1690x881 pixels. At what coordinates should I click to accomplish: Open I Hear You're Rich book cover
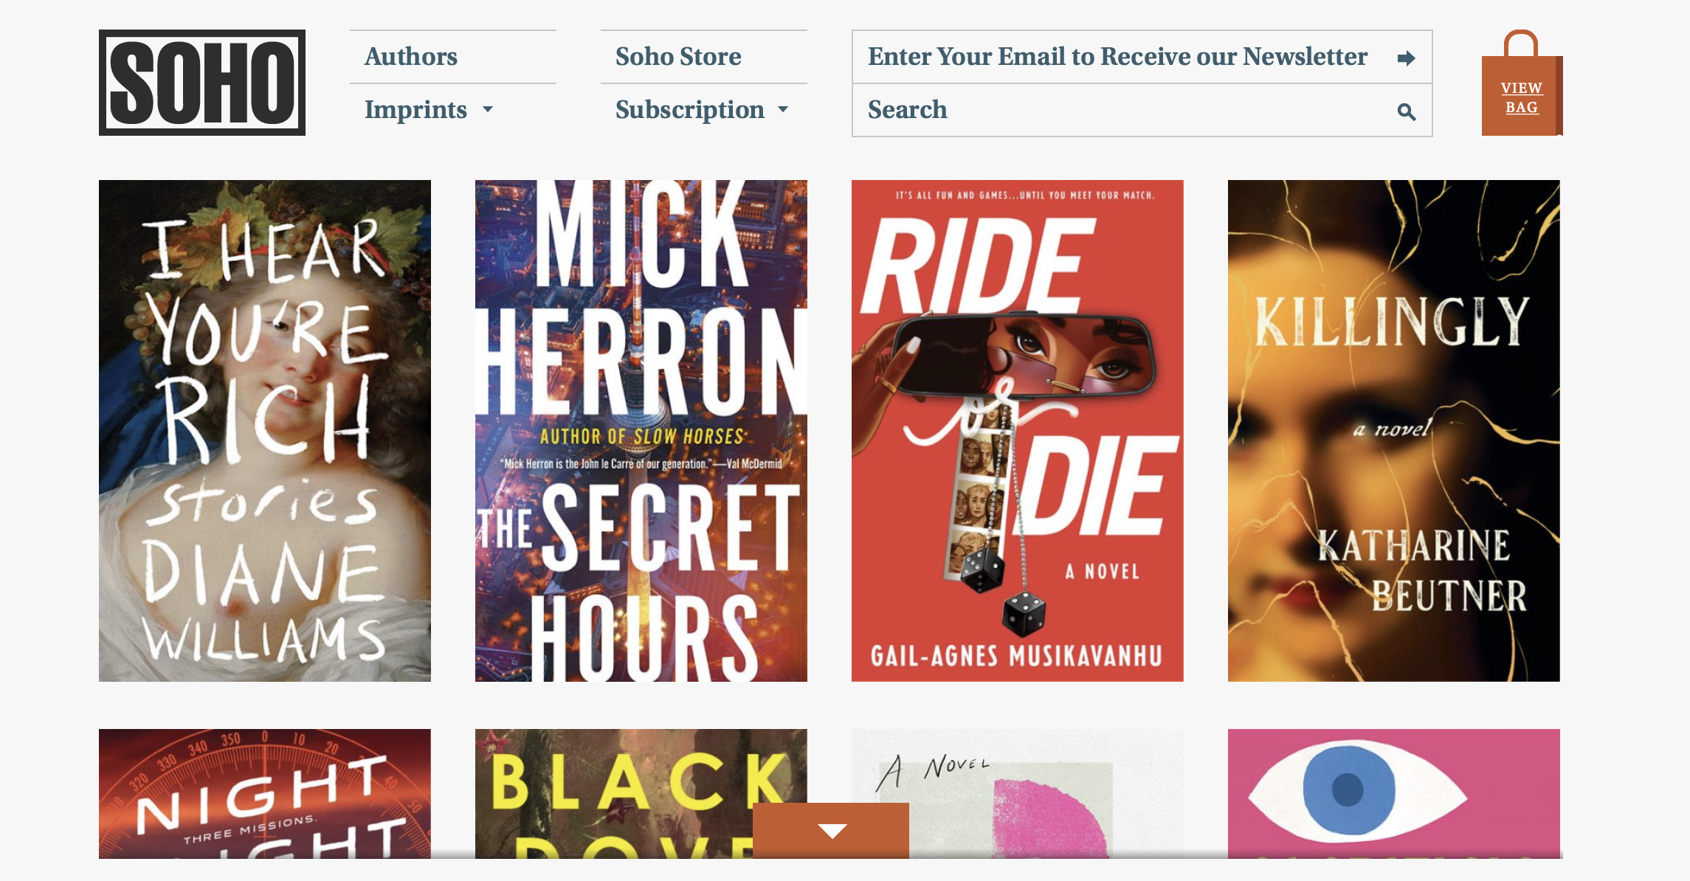click(265, 431)
